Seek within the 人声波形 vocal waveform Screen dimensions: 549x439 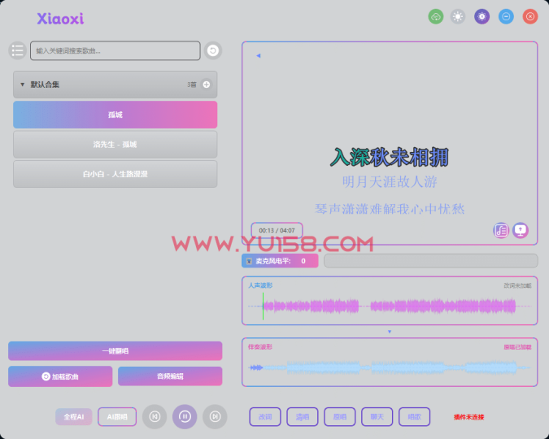click(x=390, y=306)
